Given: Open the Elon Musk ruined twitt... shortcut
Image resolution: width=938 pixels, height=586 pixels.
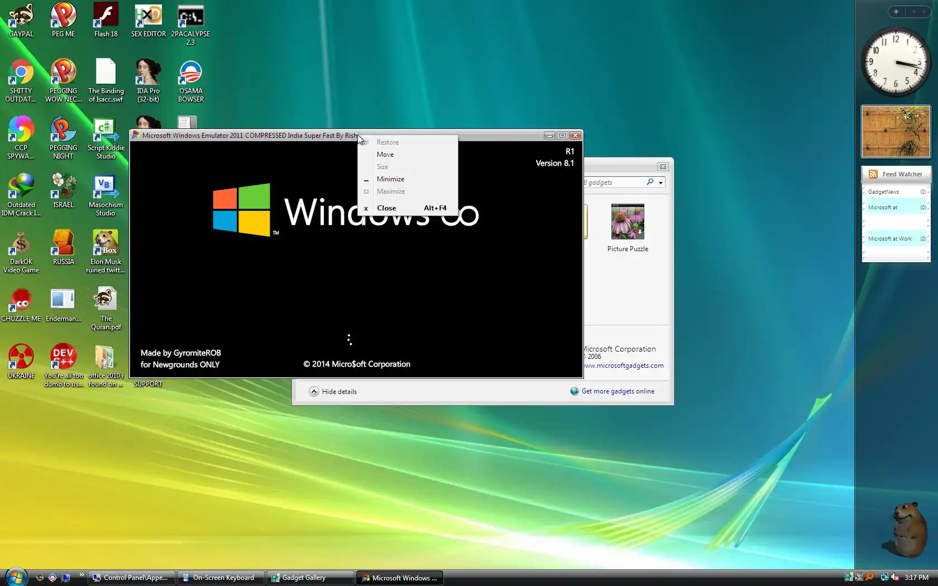Looking at the screenshot, I should (x=106, y=252).
